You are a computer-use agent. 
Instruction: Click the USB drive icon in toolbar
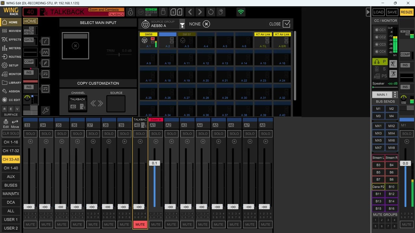163,12
